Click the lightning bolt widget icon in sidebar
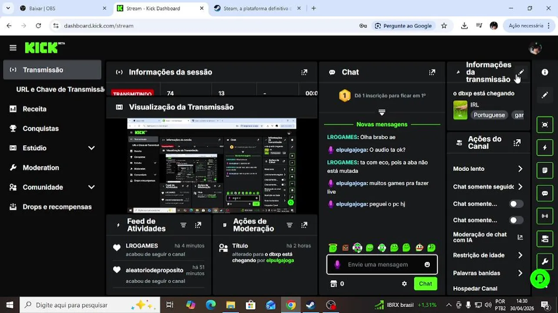This screenshot has height=313, width=558. (545, 148)
